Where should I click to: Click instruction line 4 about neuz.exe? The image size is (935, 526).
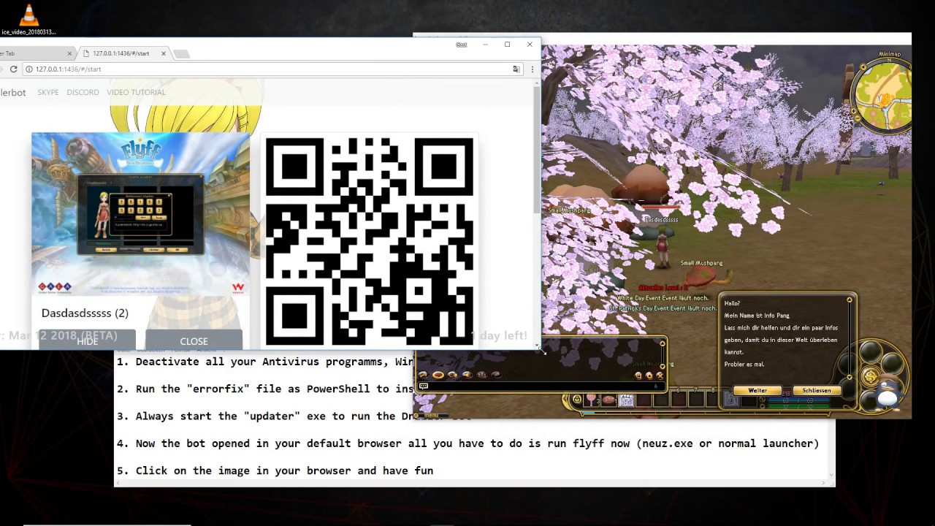point(467,443)
